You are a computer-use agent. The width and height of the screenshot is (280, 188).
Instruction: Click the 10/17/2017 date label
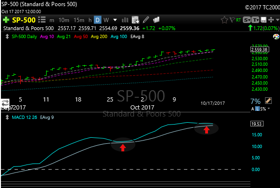tap(213, 103)
